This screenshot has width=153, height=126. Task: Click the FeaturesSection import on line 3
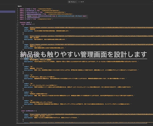point(43,12)
